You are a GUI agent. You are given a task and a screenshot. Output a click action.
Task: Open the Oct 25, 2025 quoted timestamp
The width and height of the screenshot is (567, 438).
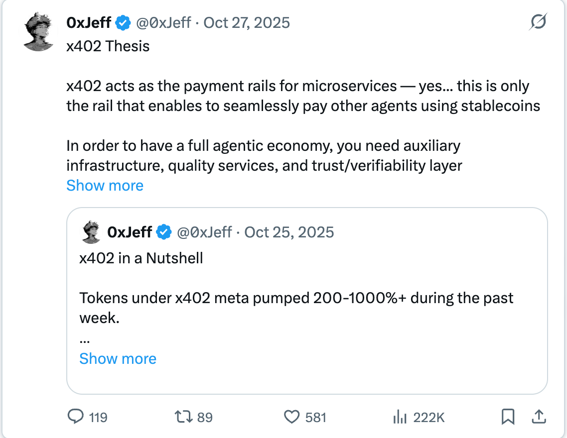coord(289,232)
